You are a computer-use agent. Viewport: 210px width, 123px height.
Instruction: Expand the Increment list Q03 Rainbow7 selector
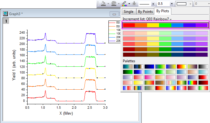(x=170, y=19)
